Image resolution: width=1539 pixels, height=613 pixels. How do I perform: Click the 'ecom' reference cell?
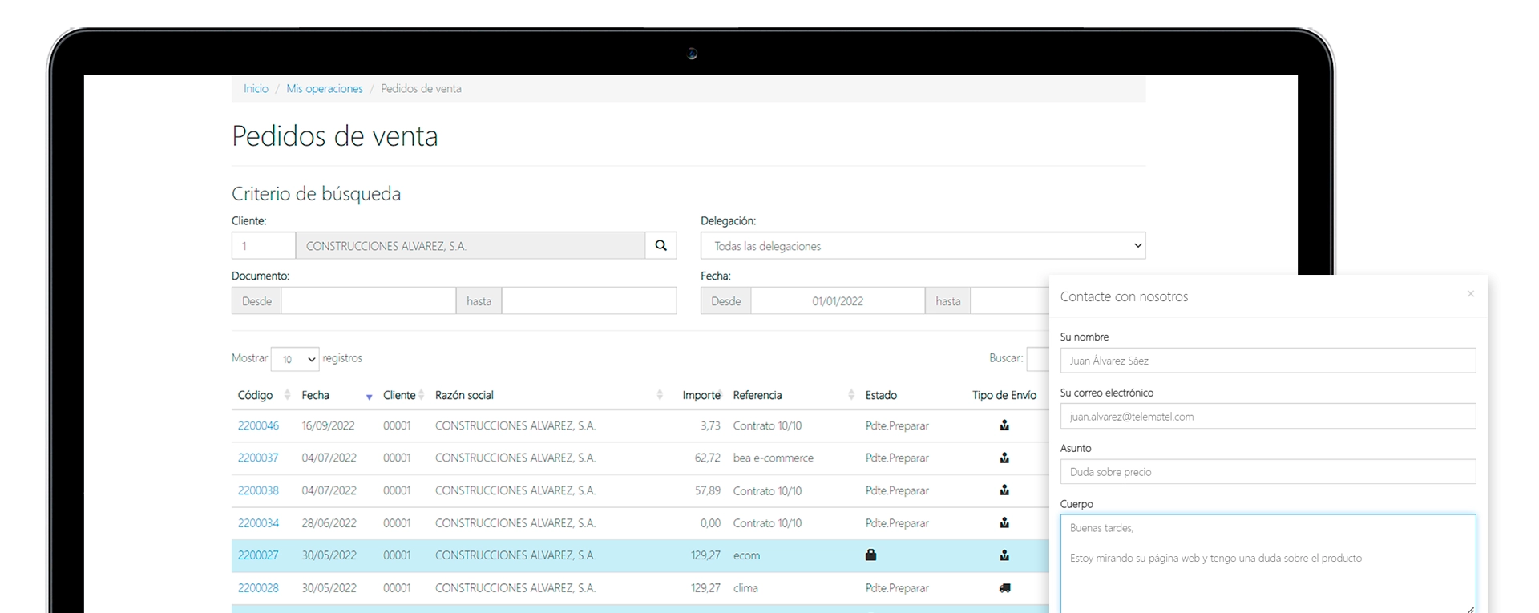point(746,555)
